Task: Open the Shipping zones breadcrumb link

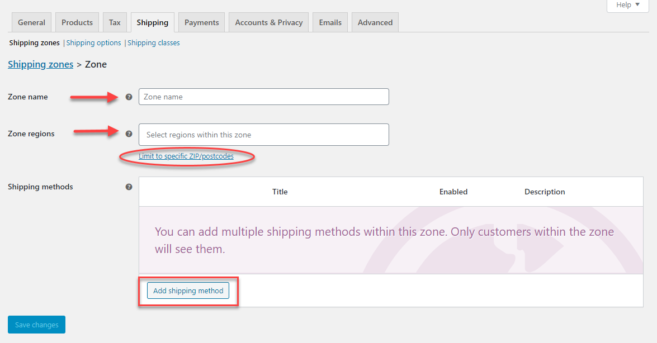Action: click(x=40, y=64)
